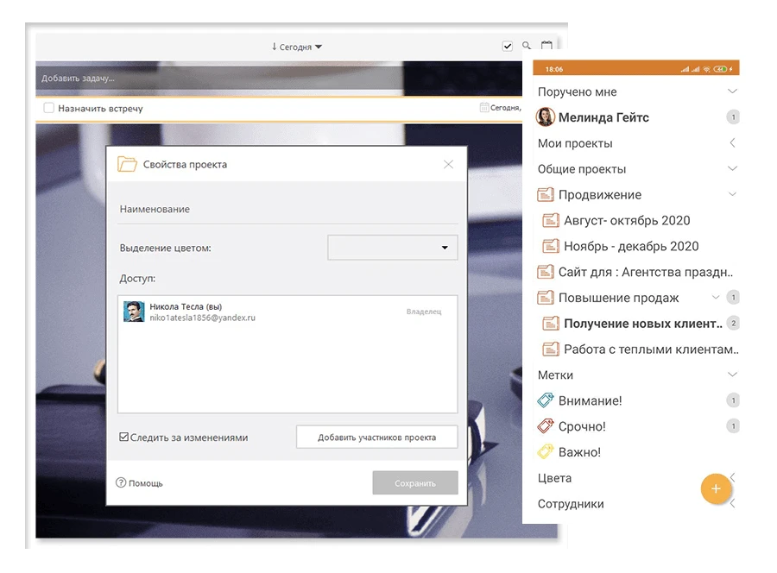Select the Август- октябрь 2020 project
Viewport: 777px width, 573px height.
coord(626,221)
